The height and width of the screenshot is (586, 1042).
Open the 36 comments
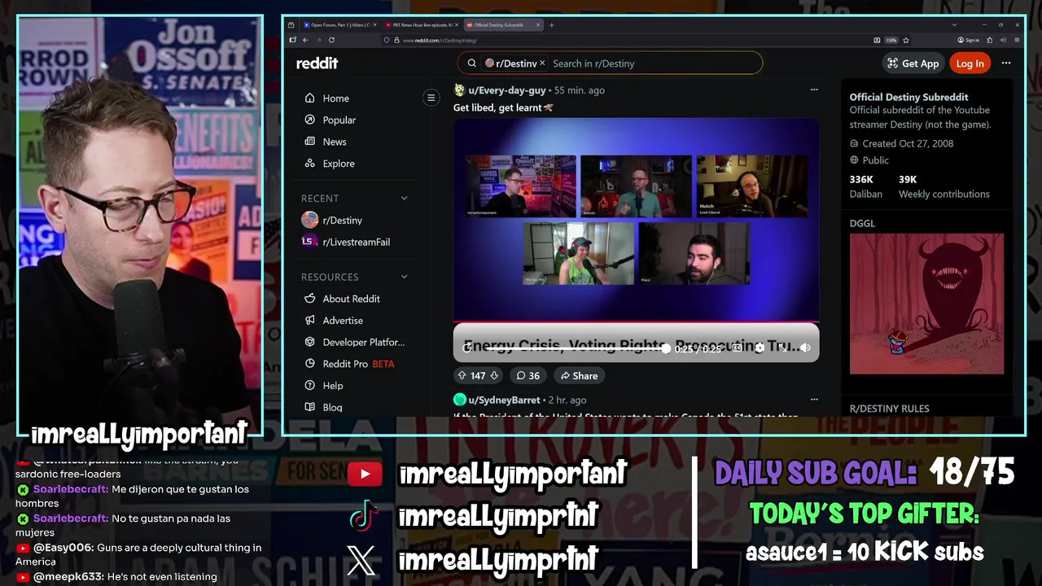point(528,375)
